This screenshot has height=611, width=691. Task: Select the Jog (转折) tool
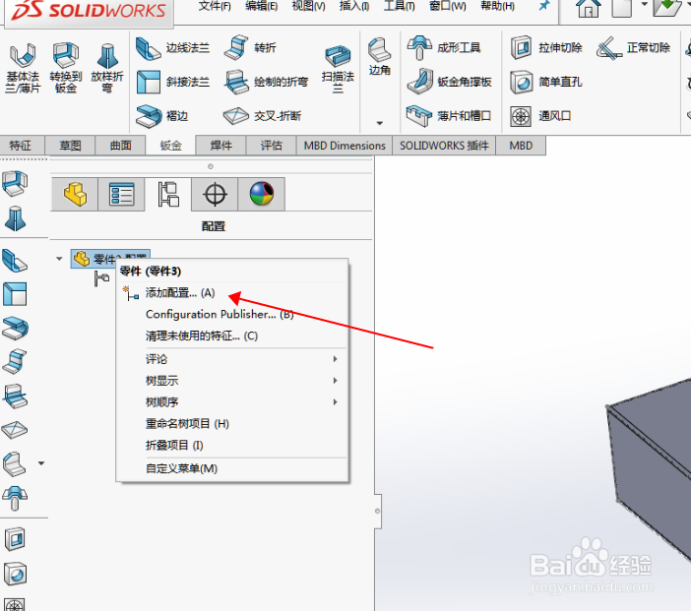250,47
